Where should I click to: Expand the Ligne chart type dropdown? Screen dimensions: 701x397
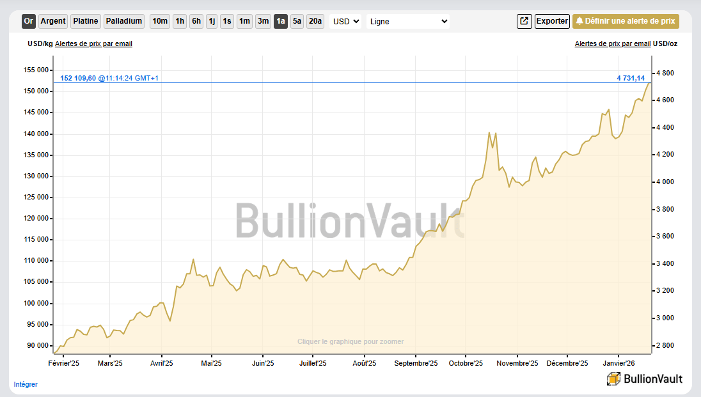coord(408,21)
